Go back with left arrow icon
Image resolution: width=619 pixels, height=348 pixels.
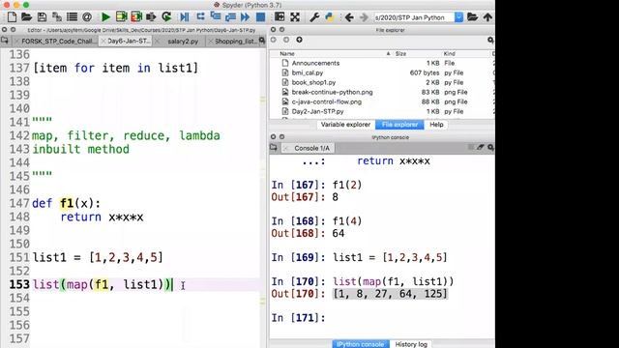coord(349,17)
